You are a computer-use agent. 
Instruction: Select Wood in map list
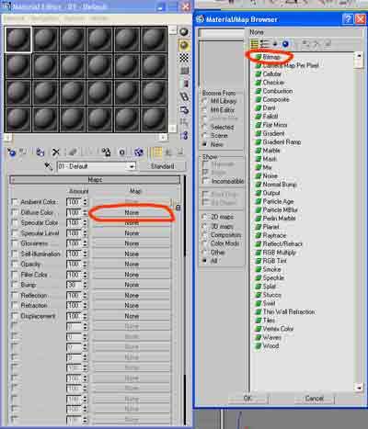(x=270, y=345)
